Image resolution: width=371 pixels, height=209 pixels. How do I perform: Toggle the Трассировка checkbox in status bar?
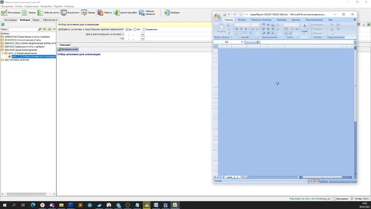334,199
